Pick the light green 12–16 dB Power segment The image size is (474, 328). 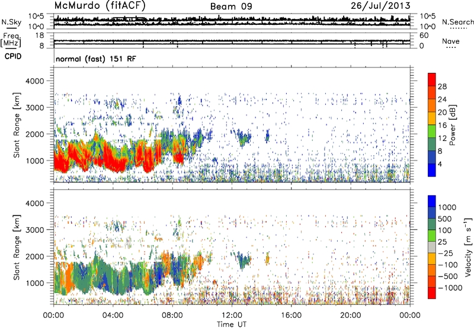pos(432,131)
